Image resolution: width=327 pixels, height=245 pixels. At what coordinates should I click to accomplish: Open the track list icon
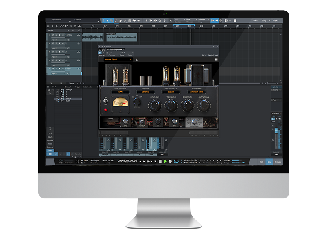pyautogui.click(x=48, y=26)
